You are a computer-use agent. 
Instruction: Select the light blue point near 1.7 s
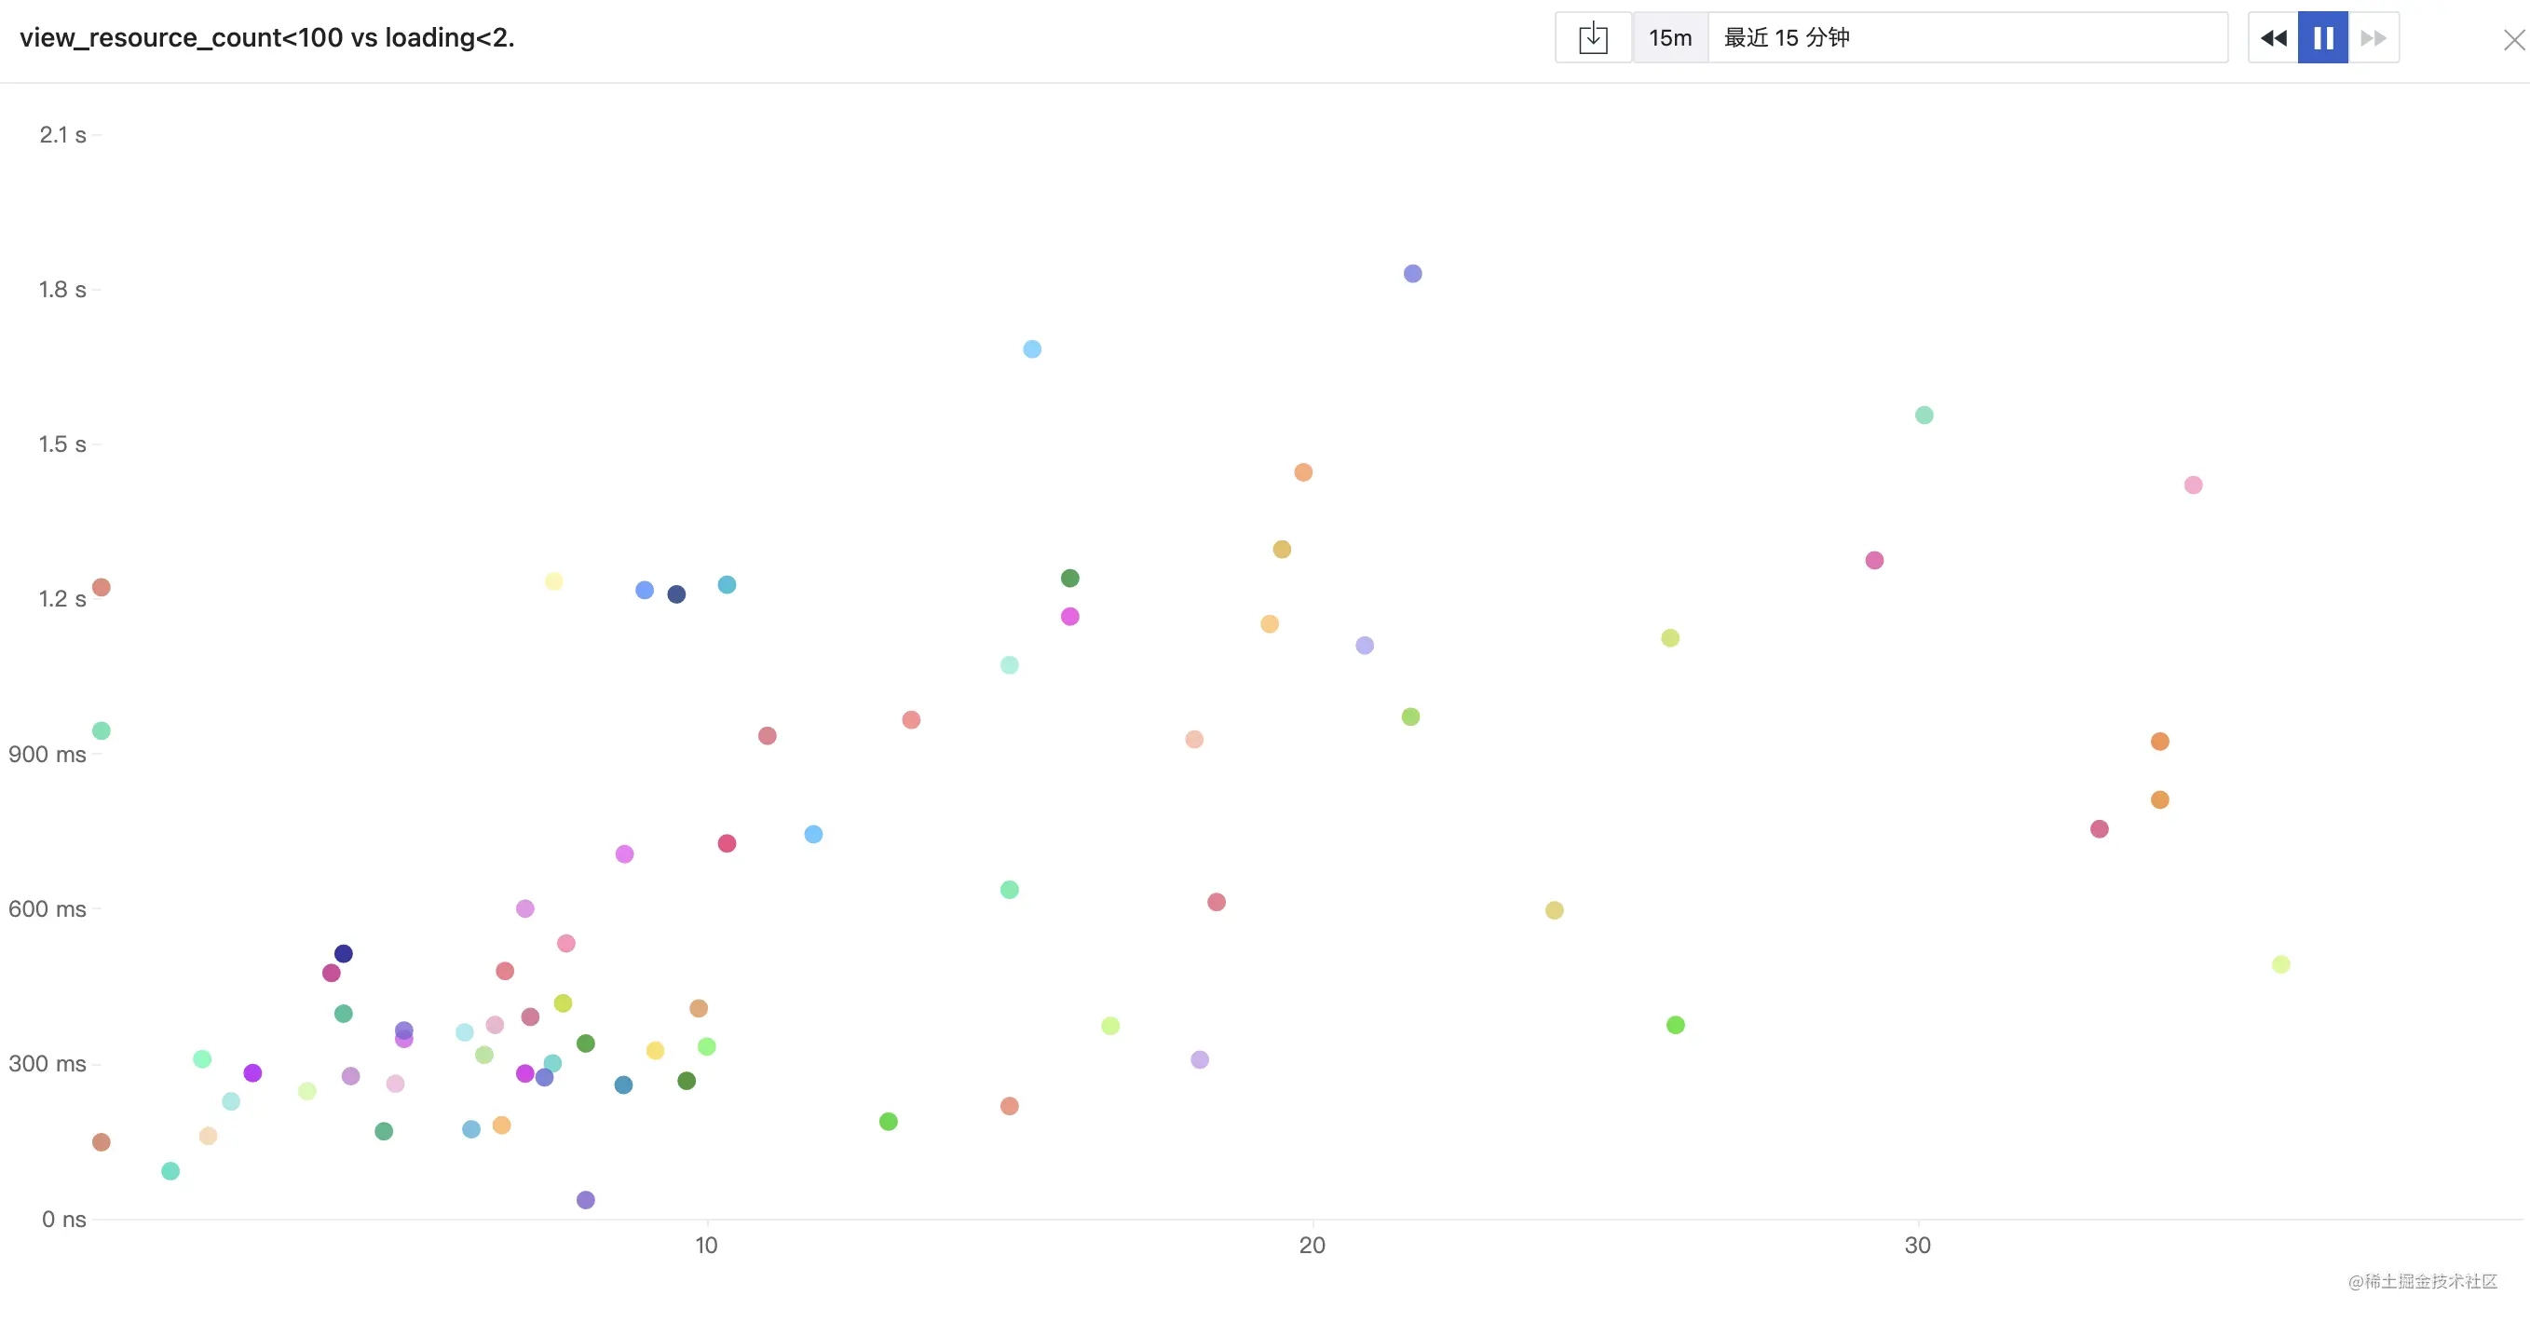tap(1032, 349)
